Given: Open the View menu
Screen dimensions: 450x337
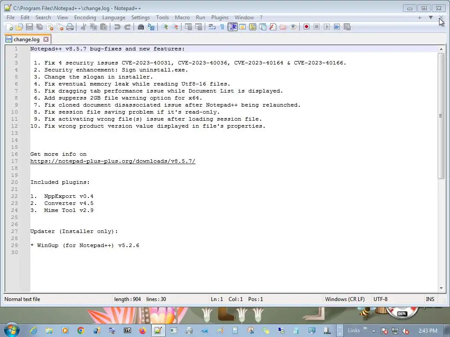Looking at the screenshot, I should [62, 18].
